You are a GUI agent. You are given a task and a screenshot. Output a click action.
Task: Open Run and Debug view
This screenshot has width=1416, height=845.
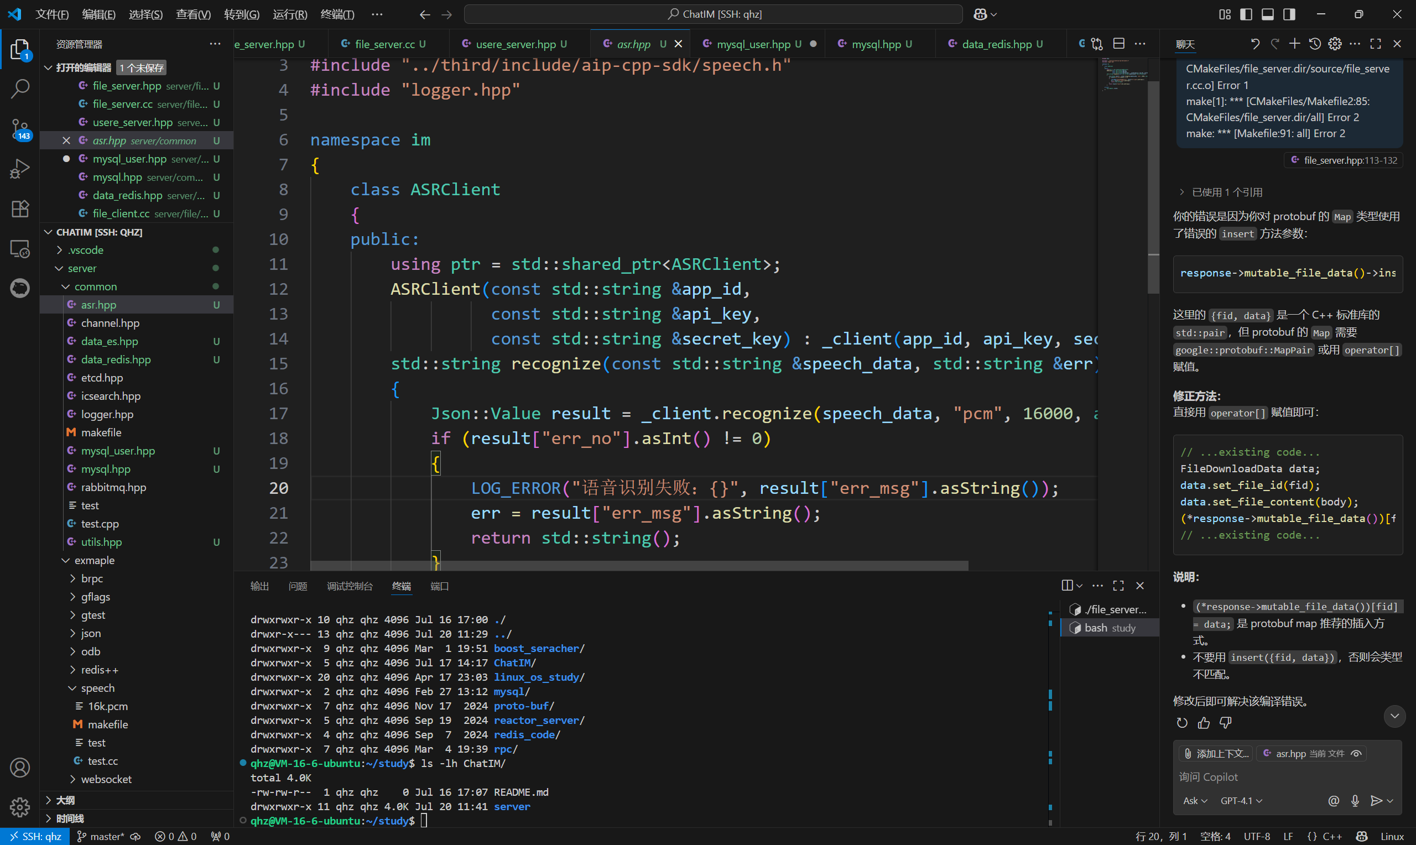[x=20, y=169]
